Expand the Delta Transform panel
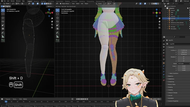This screenshot has width=190, height=107. coord(173,73)
